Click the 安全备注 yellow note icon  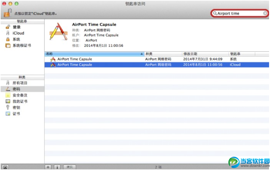click(8, 95)
